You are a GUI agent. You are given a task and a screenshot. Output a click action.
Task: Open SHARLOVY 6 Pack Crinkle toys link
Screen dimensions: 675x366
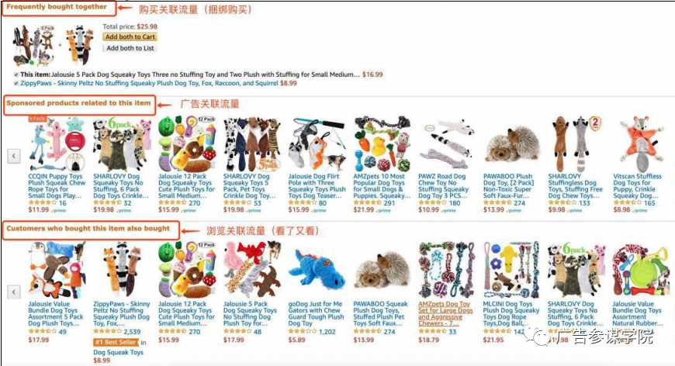click(x=120, y=186)
